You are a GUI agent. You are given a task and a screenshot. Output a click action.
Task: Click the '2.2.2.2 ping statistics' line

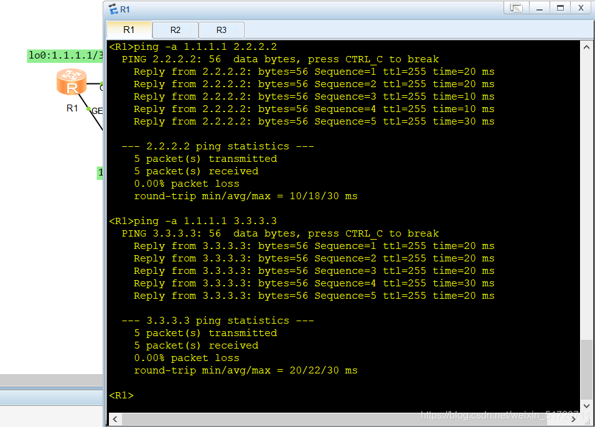[x=218, y=146]
